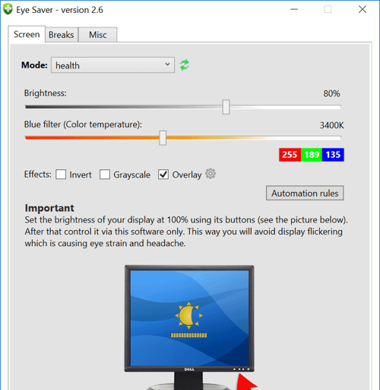Click the green 189 color value

pyautogui.click(x=312, y=155)
